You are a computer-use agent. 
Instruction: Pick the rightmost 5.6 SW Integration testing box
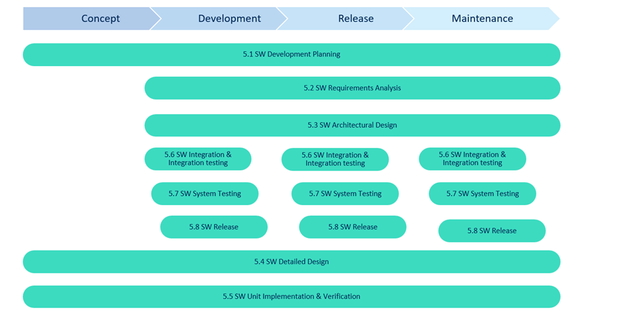click(472, 159)
